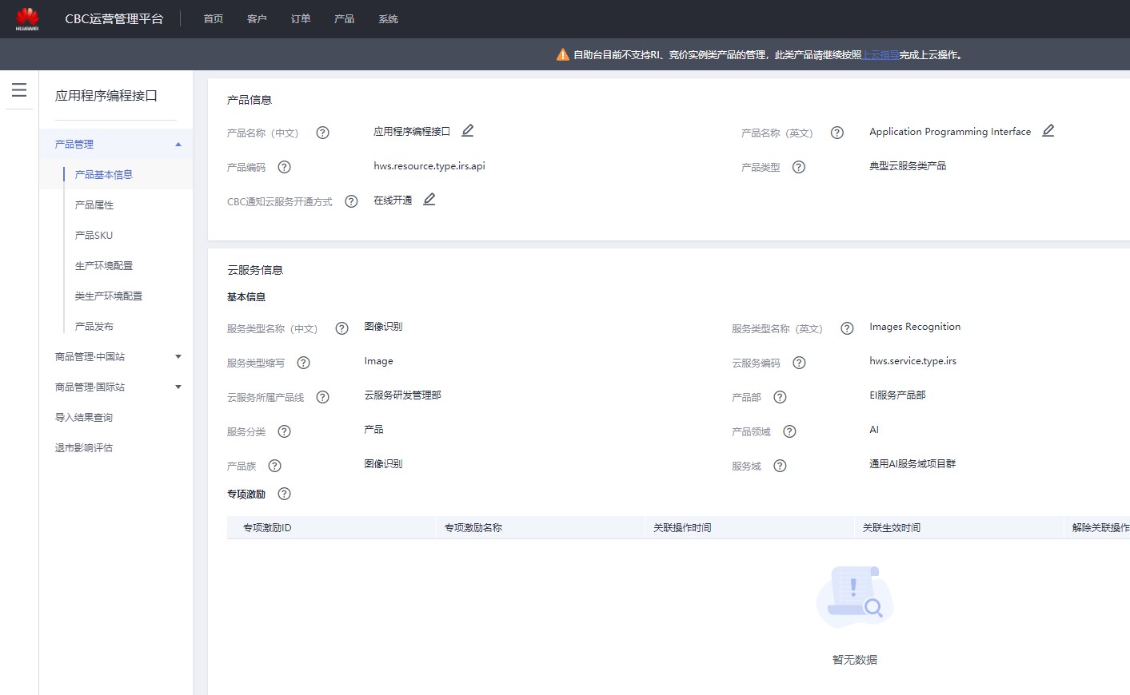Image resolution: width=1130 pixels, height=695 pixels.
Task: Click the 通用AI服务域项目群 value
Action: point(912,464)
